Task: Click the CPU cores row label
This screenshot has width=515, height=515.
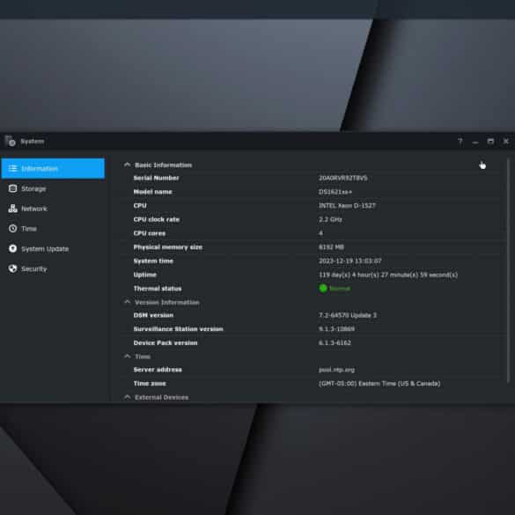Action: point(150,233)
